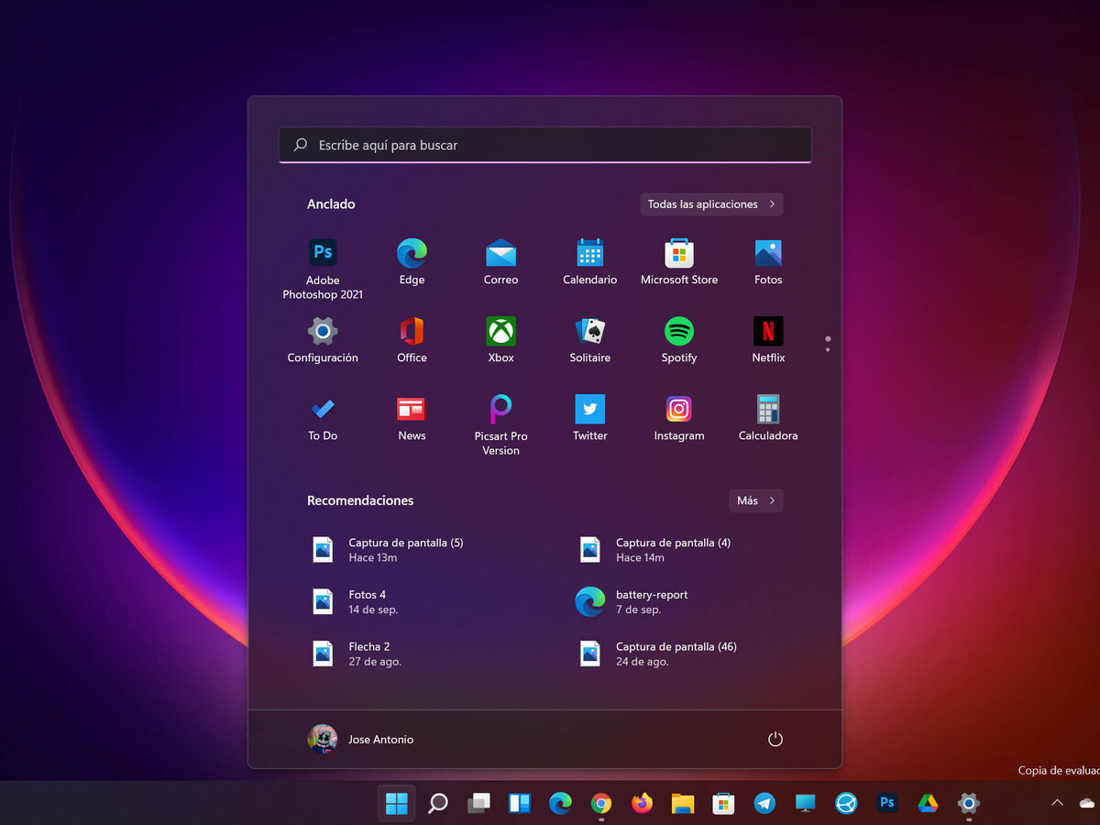Screen dimensions: 1100x825
Task: Open the Instagram pinned app
Action: point(678,409)
